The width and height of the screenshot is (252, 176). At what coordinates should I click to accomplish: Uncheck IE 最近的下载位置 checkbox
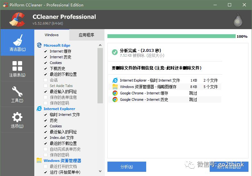pos(46,143)
